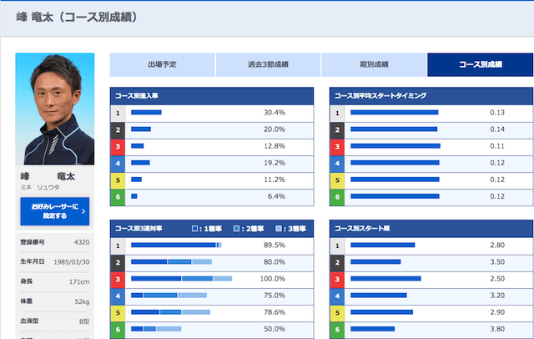The image size is (534, 339).
Task: Click the 20.0% entry rate value
Action: point(275,129)
